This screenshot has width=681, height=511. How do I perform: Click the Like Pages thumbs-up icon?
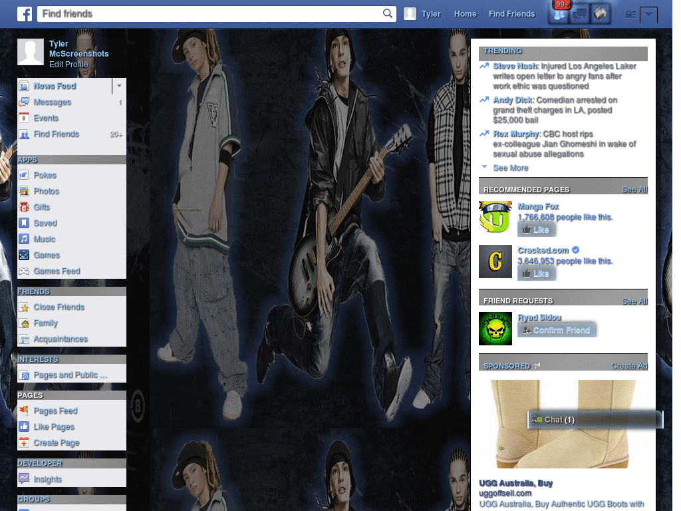pos(24,426)
